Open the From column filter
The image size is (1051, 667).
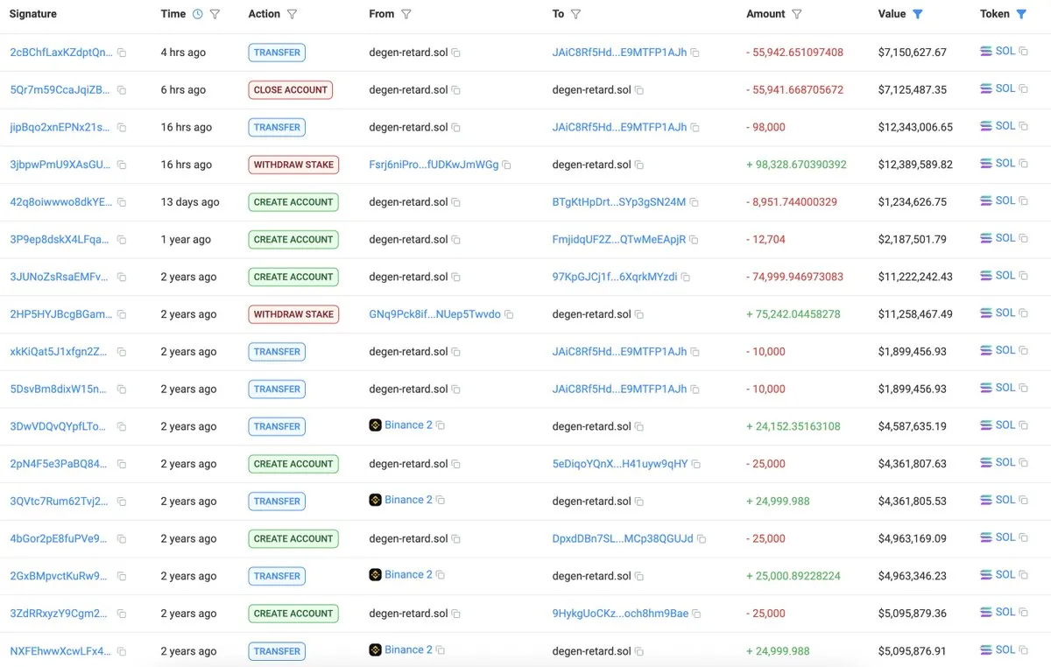(x=406, y=14)
